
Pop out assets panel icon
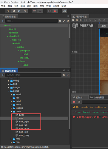(64, 70)
